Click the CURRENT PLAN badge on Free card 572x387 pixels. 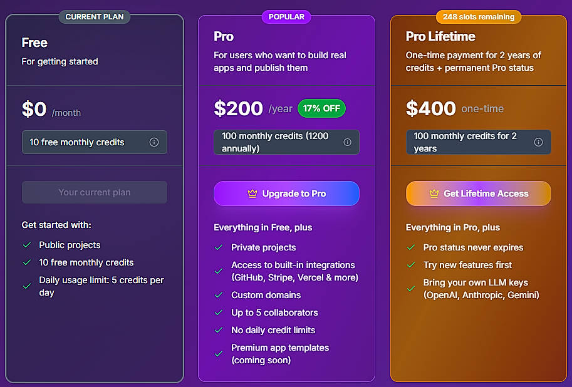tap(94, 17)
